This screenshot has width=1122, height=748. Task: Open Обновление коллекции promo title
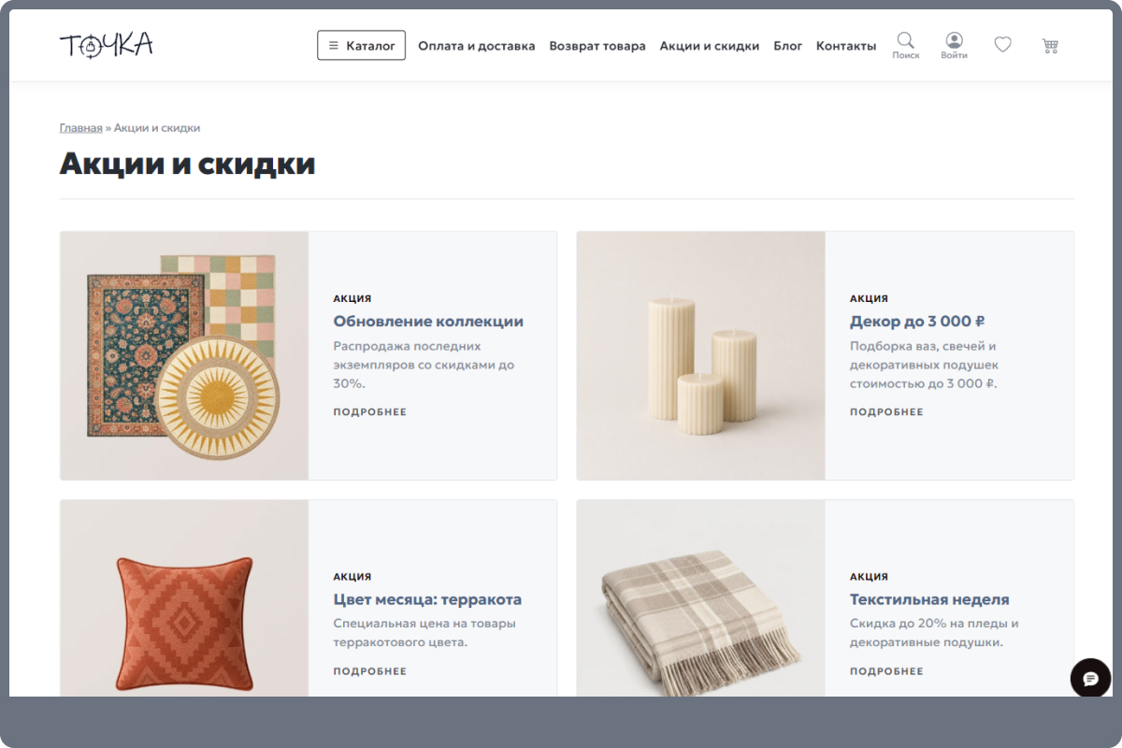pyautogui.click(x=428, y=322)
